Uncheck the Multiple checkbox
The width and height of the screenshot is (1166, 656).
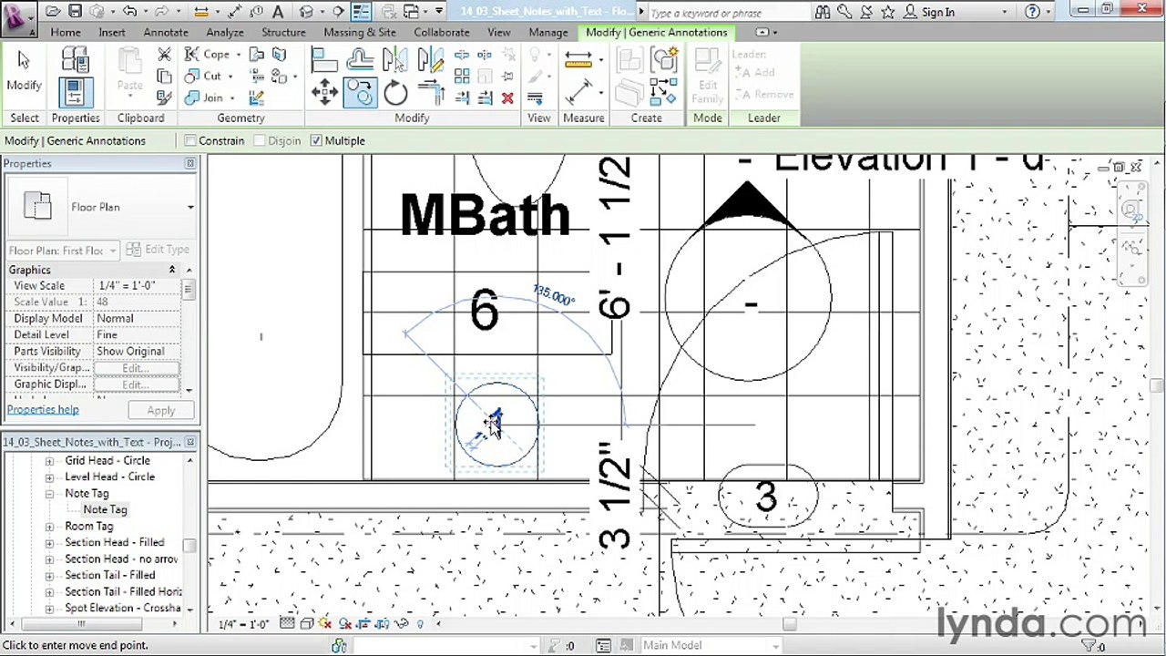(316, 140)
